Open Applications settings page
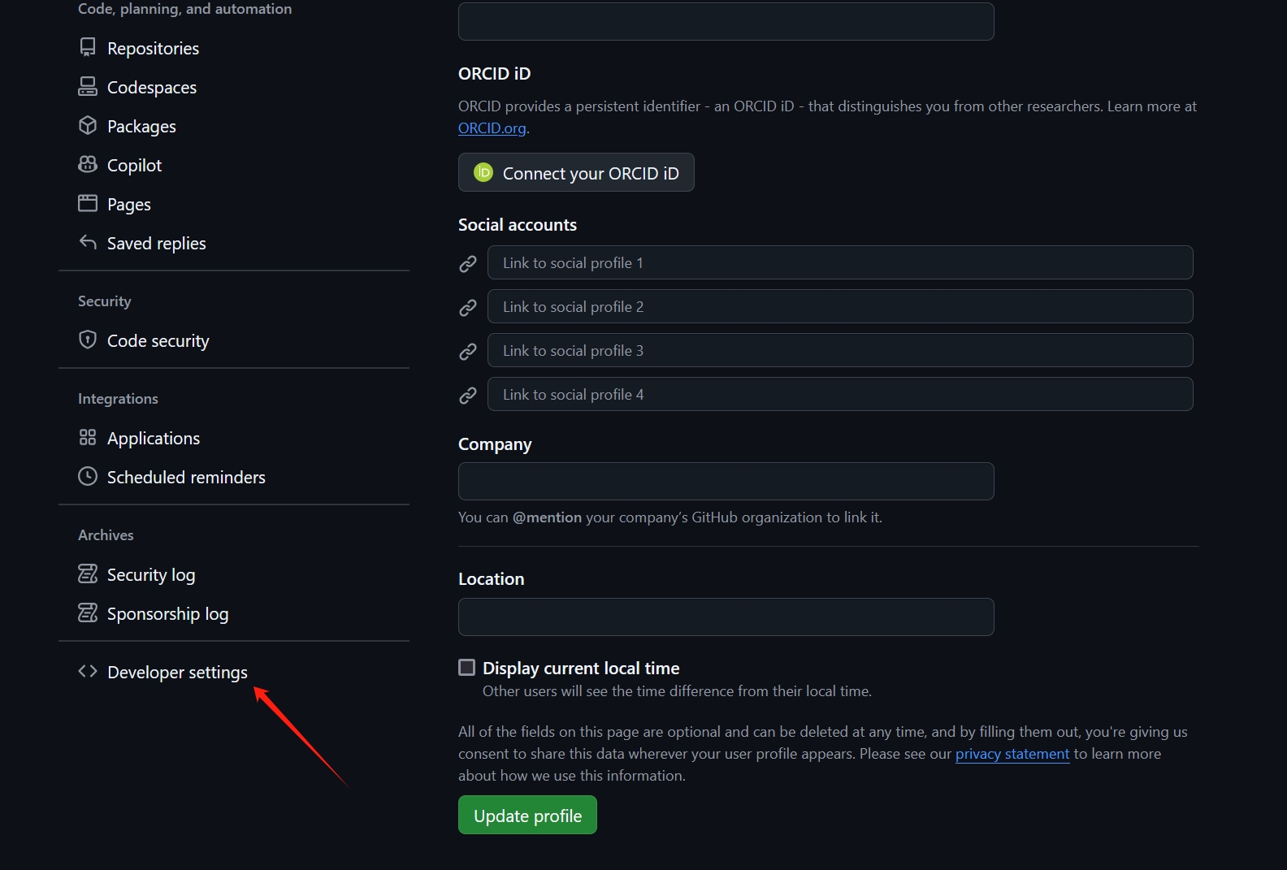The image size is (1287, 870). [x=154, y=439]
